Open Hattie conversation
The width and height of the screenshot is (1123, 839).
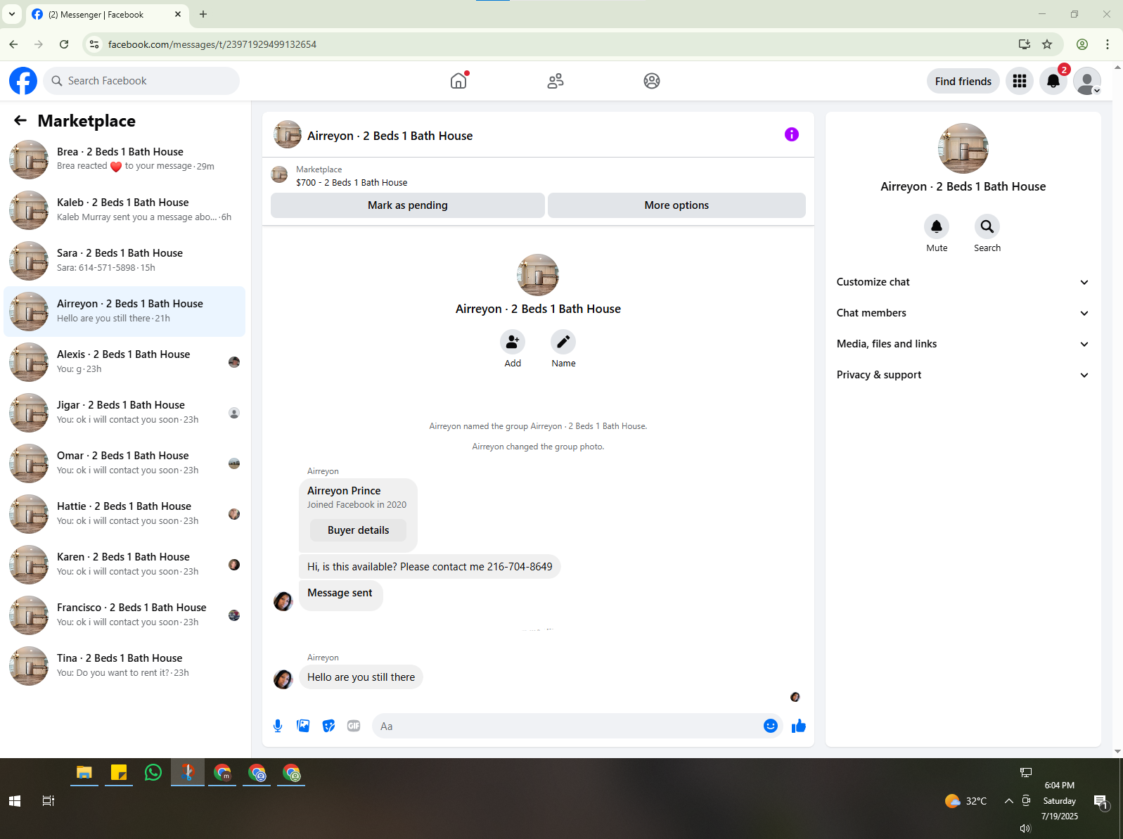[124, 514]
